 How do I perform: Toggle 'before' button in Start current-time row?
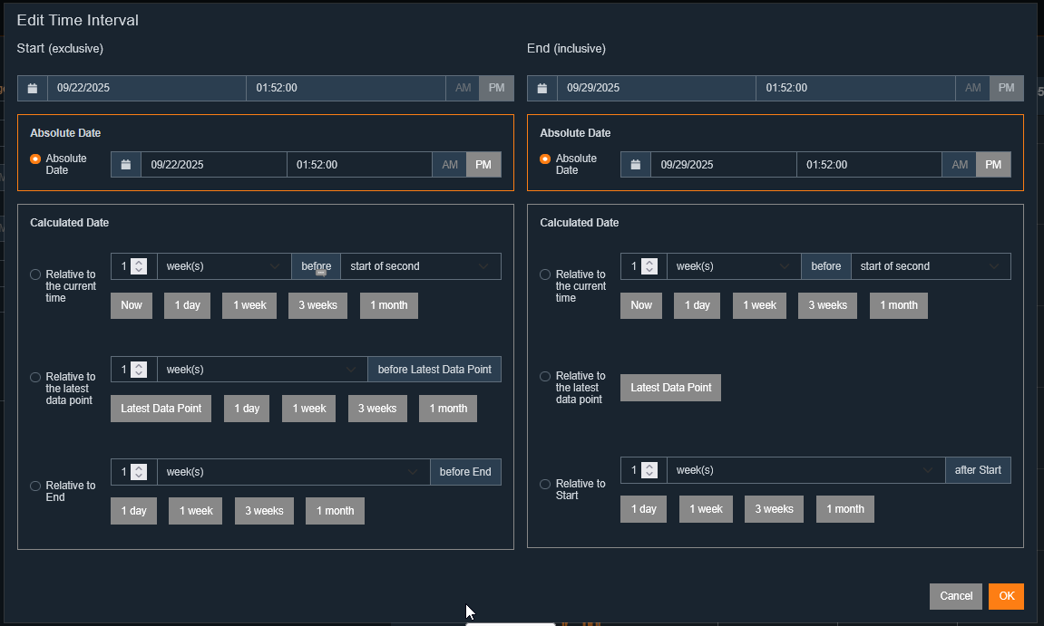coord(316,266)
